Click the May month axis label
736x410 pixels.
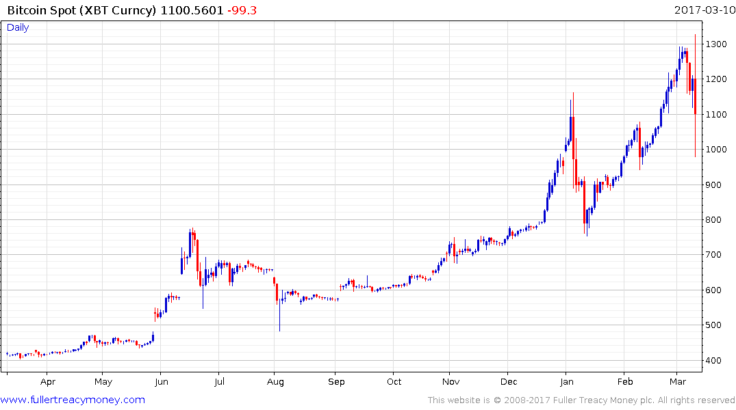pyautogui.click(x=103, y=382)
